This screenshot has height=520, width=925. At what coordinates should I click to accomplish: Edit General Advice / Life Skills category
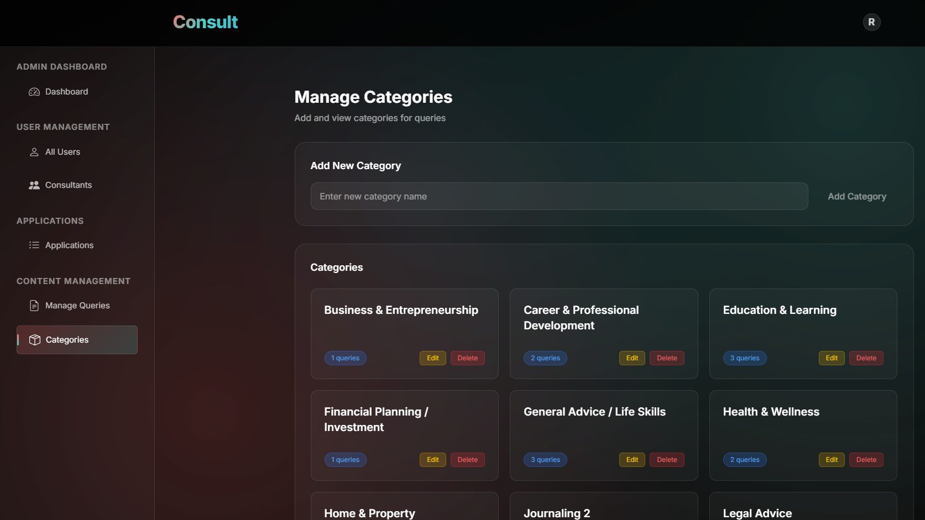pyautogui.click(x=632, y=460)
